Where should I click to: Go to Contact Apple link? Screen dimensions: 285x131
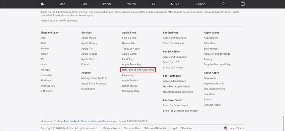tap(212, 105)
